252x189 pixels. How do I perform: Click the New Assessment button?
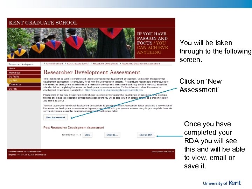[55, 118]
